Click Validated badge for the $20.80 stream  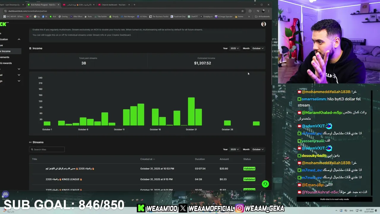(249, 169)
